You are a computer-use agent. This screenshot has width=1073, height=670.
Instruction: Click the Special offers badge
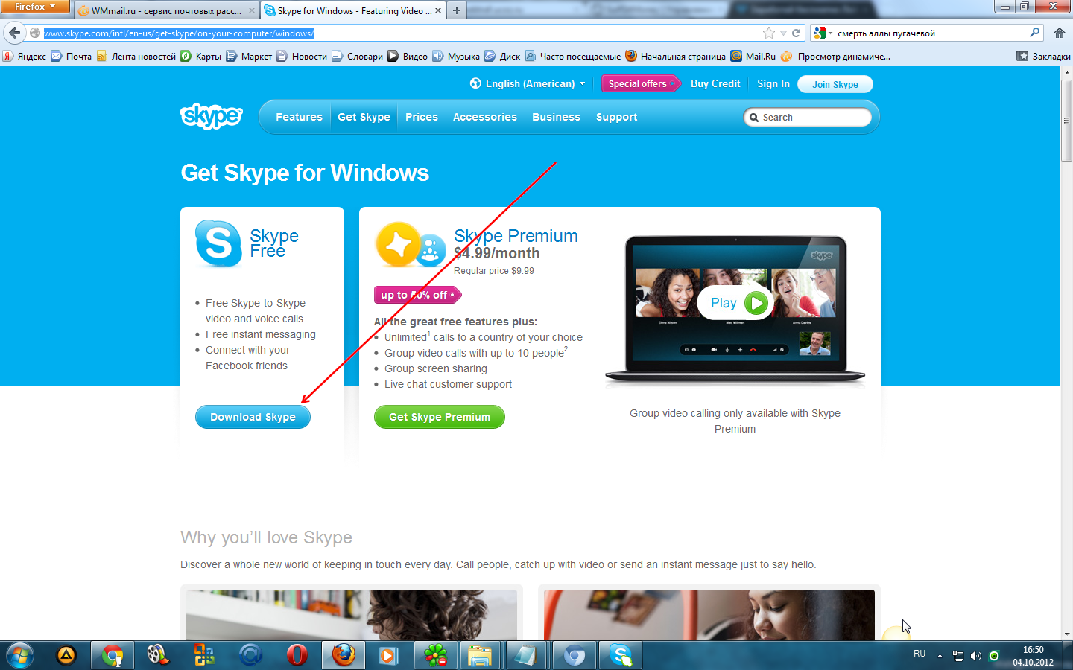coord(641,83)
